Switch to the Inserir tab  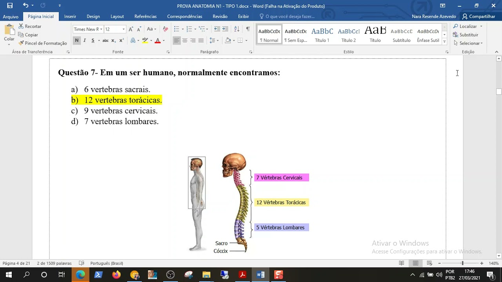(70, 16)
